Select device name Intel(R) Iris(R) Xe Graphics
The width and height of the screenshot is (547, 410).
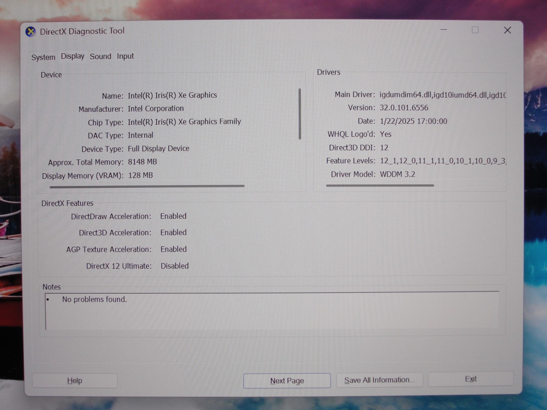(172, 95)
